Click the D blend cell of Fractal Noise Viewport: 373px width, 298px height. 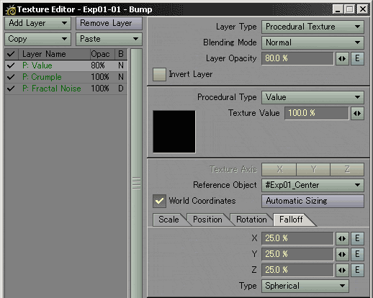click(121, 89)
